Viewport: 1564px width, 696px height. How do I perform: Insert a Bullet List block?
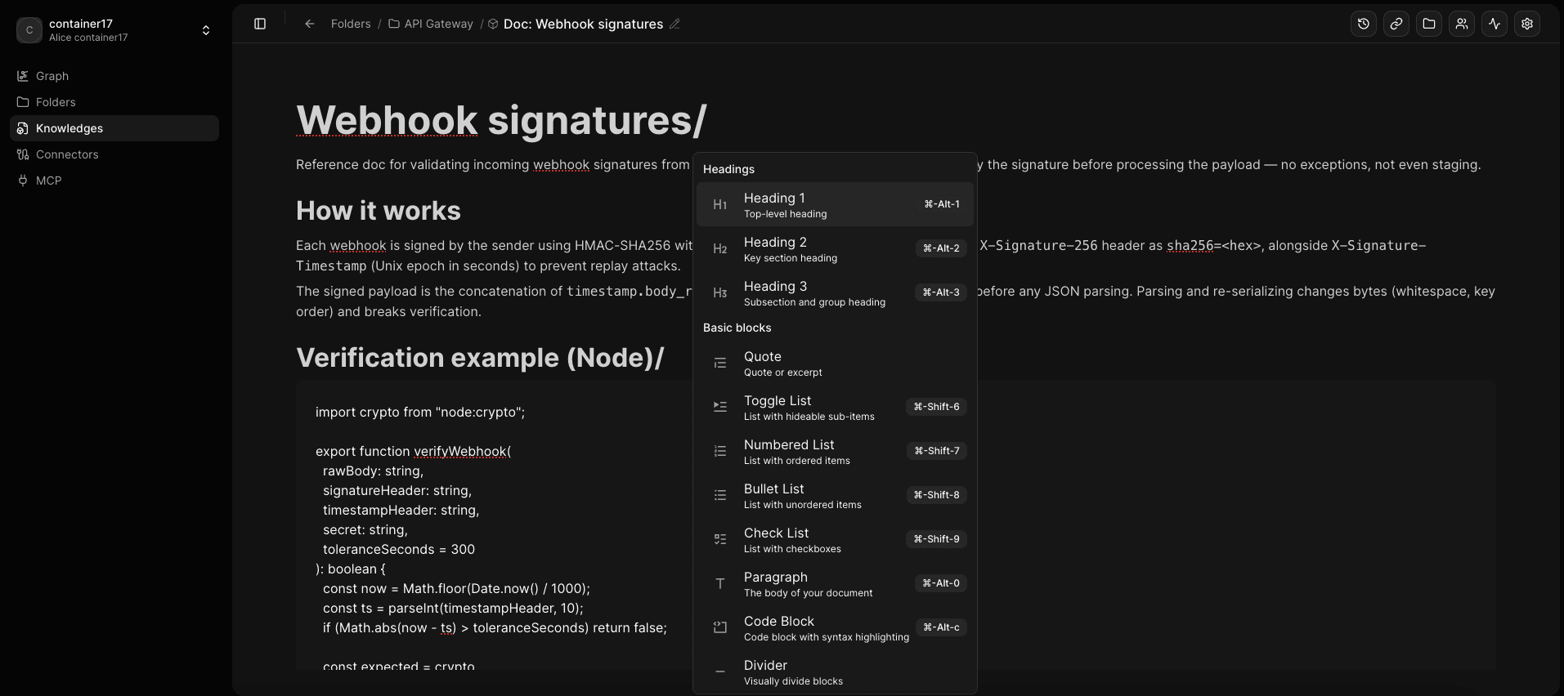pos(835,495)
